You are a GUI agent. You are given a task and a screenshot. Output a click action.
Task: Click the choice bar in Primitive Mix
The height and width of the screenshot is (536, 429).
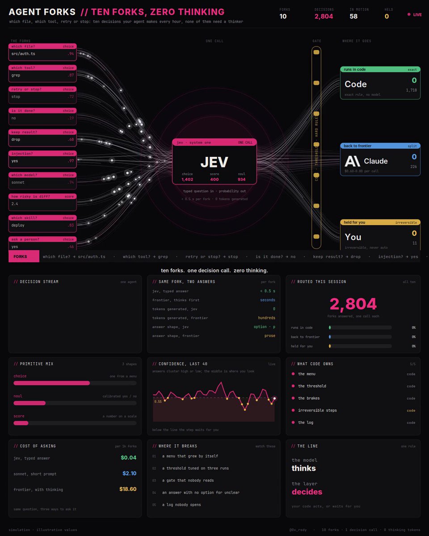(x=75, y=383)
